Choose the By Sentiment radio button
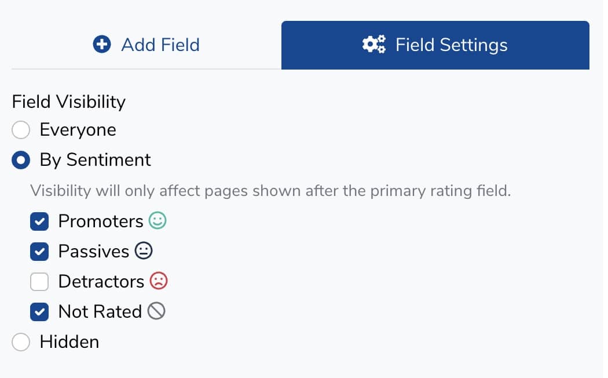The height and width of the screenshot is (378, 608). (21, 160)
